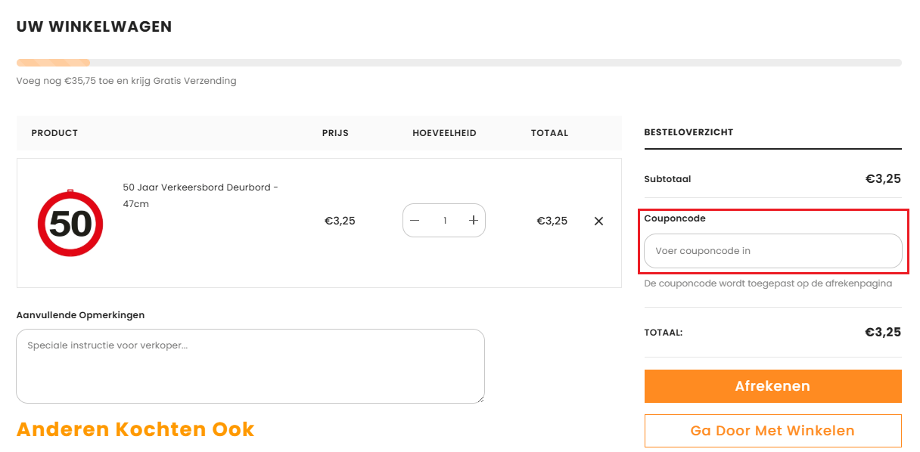Click the quantity number field
The width and height of the screenshot is (920, 452).
tap(445, 221)
